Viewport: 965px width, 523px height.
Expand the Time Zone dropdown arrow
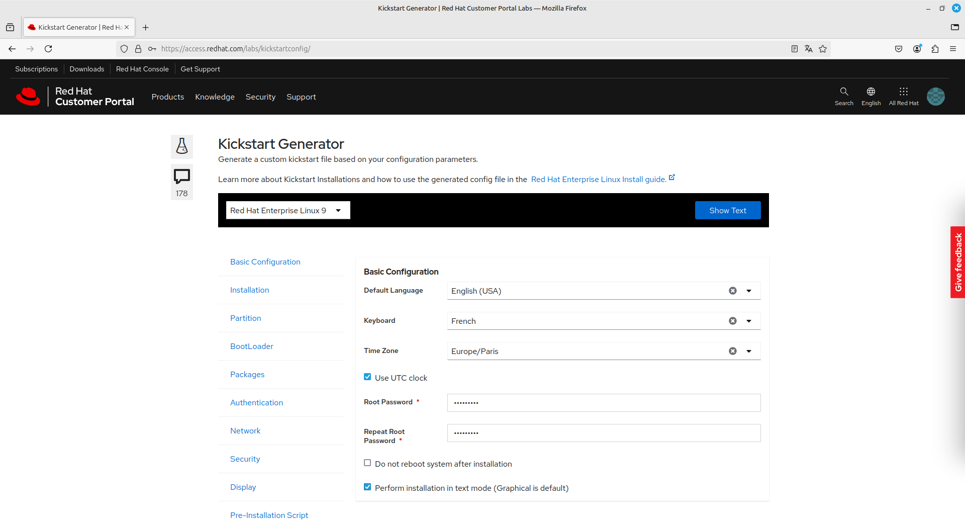749,351
